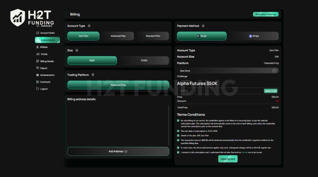318x177 pixels.
Task: Select the $50K size option
Action: click(x=92, y=60)
